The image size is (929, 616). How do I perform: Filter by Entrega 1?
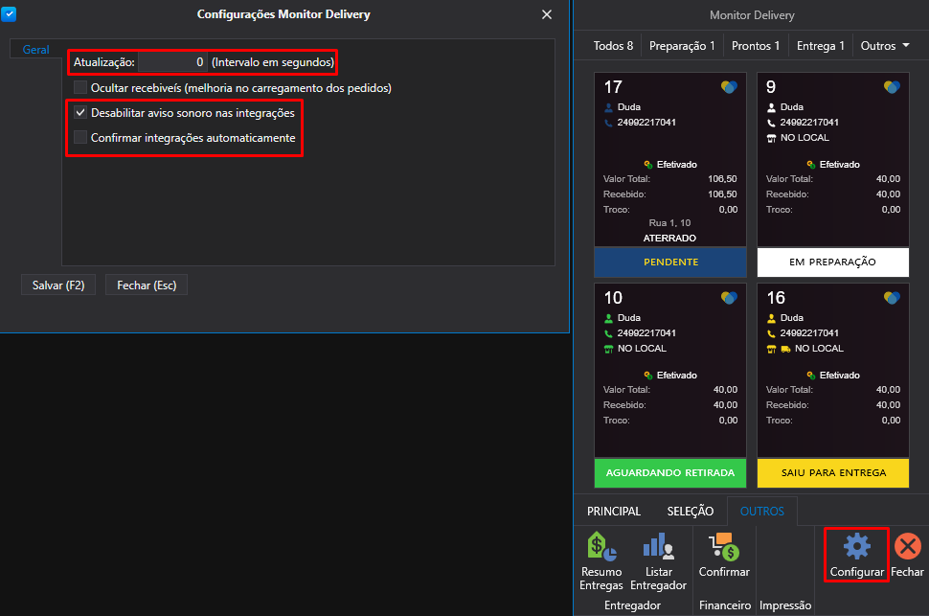[x=820, y=46]
